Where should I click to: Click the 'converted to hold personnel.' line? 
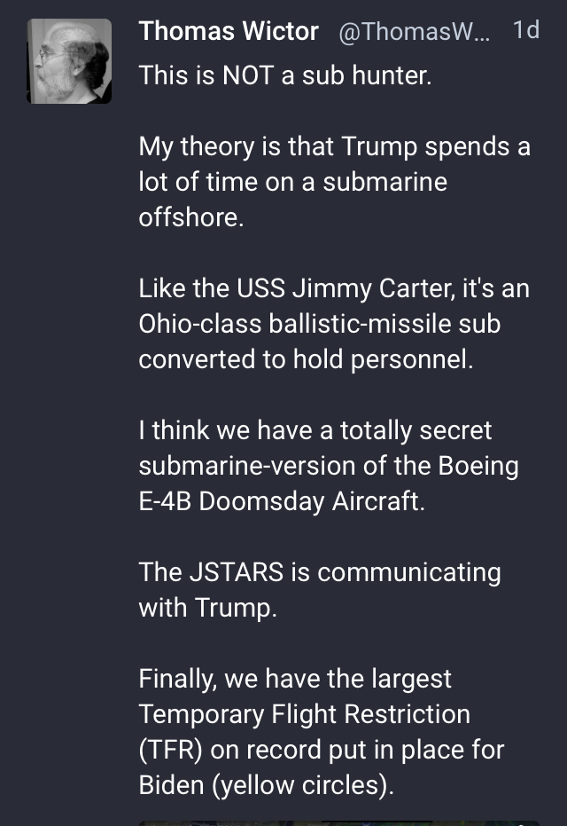click(307, 359)
